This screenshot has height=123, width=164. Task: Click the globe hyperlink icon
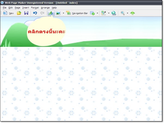(114, 13)
